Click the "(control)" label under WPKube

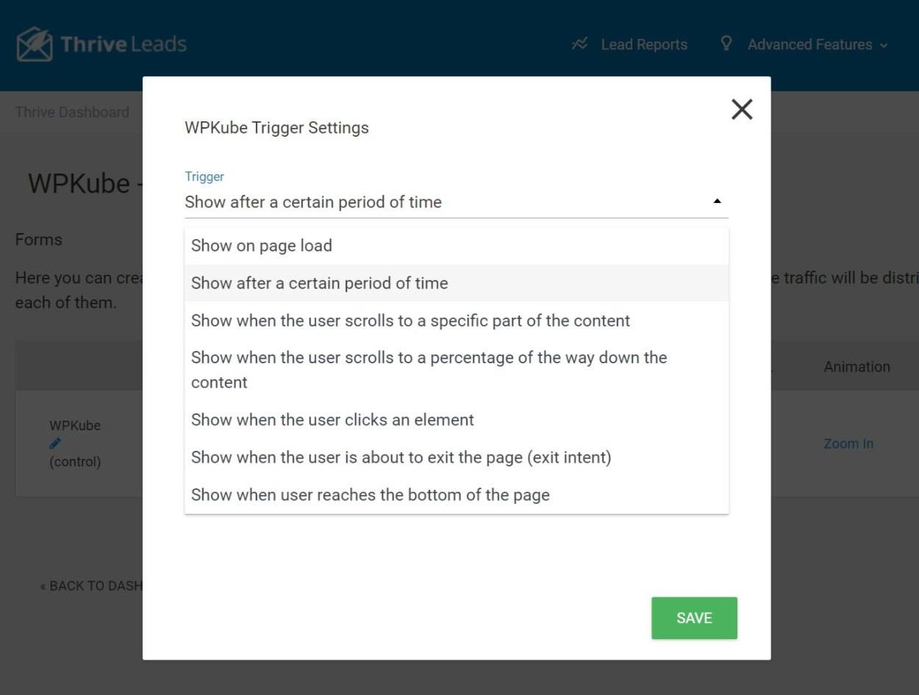click(75, 462)
